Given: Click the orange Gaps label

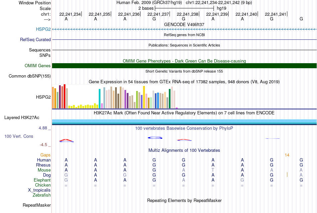Looking at the screenshot, I should 45,155.
